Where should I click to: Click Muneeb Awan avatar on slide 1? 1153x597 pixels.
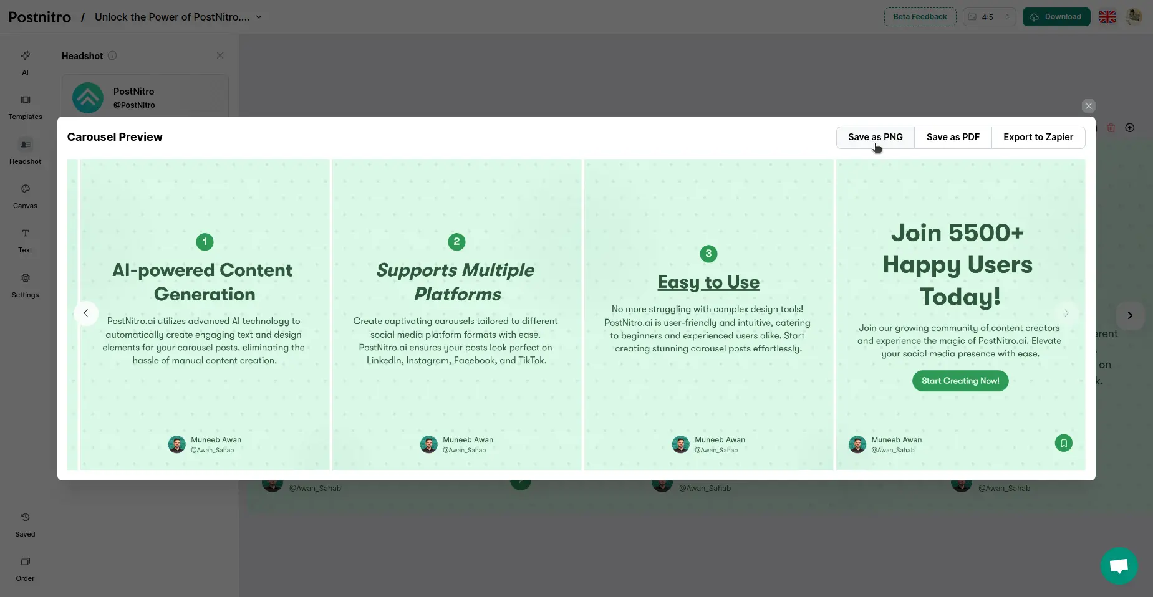[x=177, y=444]
